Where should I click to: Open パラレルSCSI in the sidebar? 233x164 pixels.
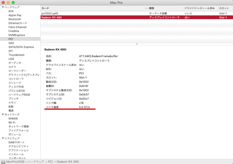pos(17,91)
